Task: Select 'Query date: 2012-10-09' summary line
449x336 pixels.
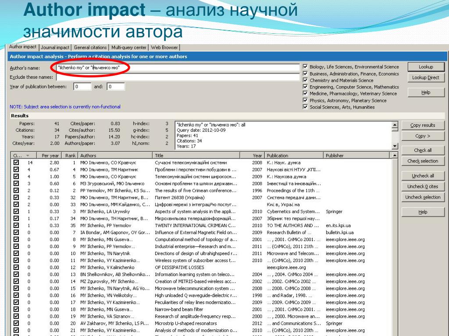Action: pyautogui.click(x=201, y=130)
